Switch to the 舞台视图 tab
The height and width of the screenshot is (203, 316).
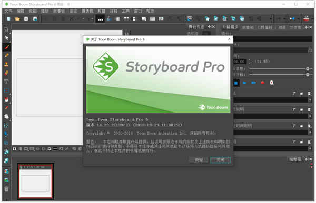196,27
